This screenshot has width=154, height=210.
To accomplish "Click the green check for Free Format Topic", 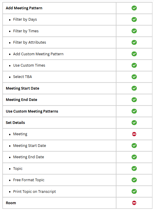I will (x=134, y=180).
